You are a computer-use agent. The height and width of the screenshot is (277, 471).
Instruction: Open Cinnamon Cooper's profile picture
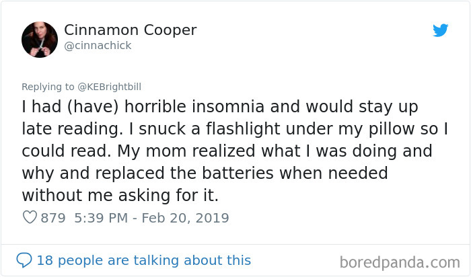(x=39, y=38)
